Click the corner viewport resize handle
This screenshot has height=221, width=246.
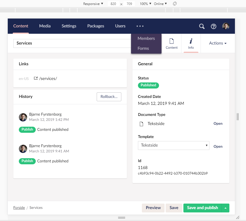pyautogui.click(x=238, y=217)
